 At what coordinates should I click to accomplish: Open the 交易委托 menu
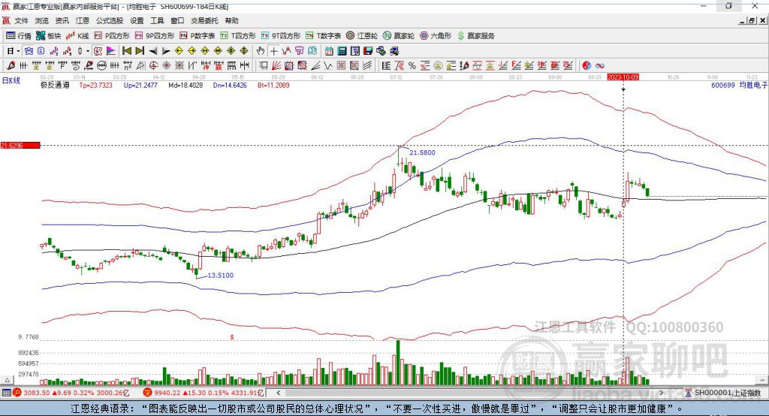[204, 20]
